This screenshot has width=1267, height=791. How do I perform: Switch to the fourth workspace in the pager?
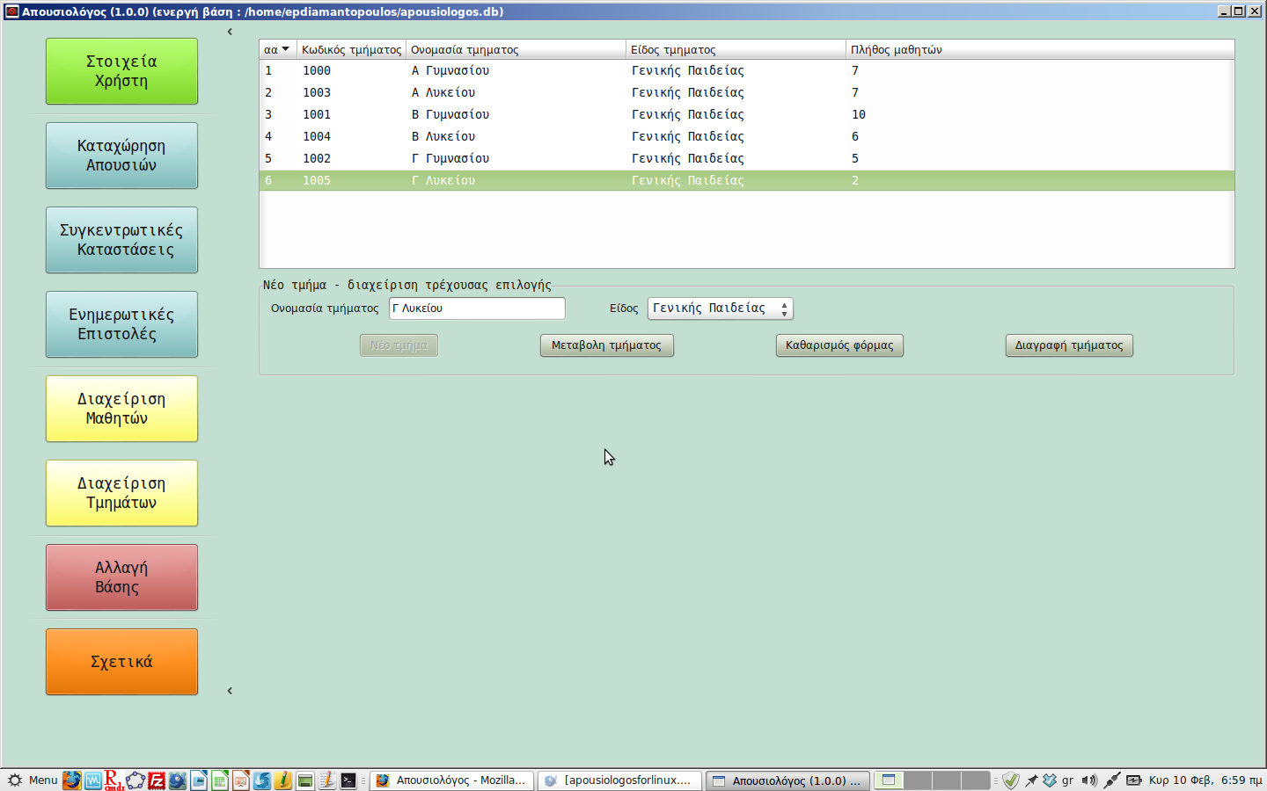(976, 780)
